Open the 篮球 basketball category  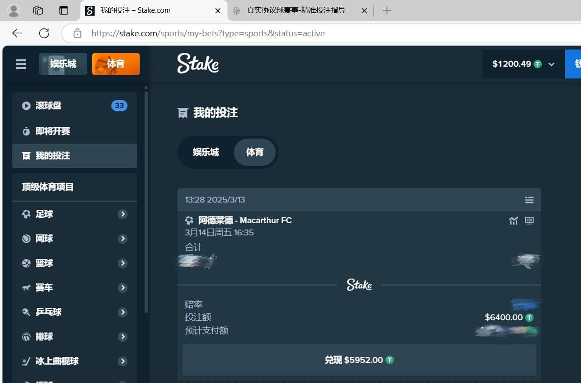(x=75, y=263)
